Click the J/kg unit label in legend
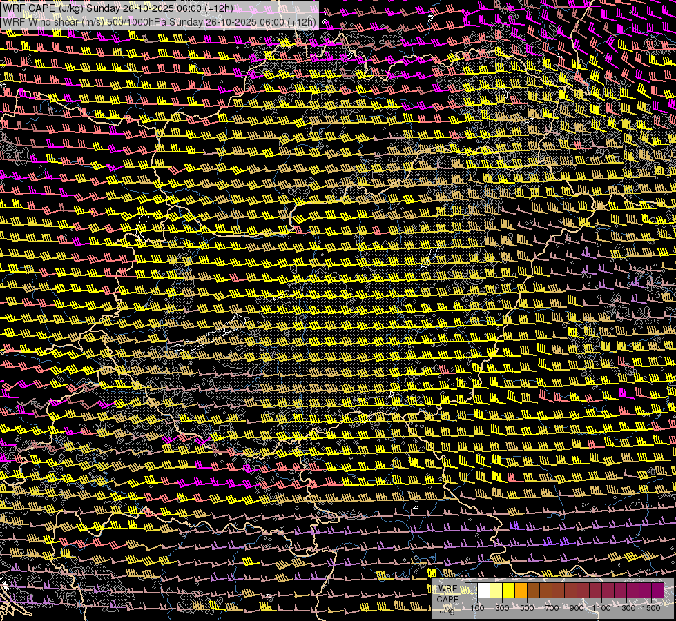The image size is (676, 621). [447, 611]
